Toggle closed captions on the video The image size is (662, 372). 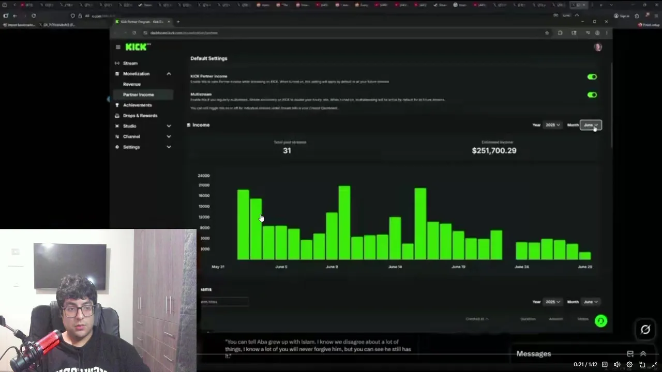[605, 364]
